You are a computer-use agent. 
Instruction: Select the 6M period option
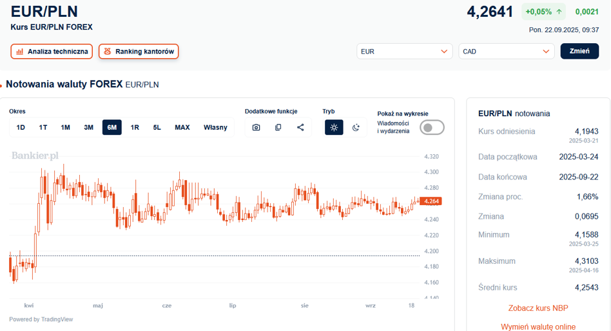coord(112,127)
